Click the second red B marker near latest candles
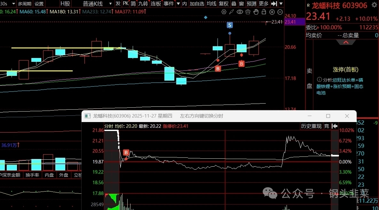 tap(241, 64)
